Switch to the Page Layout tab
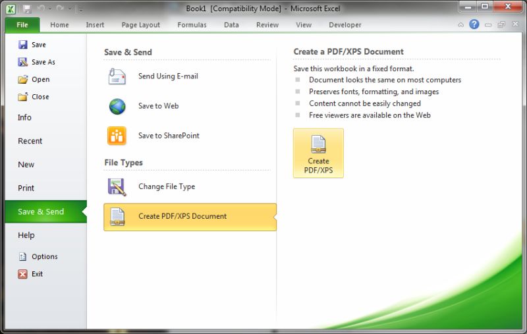The height and width of the screenshot is (334, 527). pyautogui.click(x=141, y=25)
